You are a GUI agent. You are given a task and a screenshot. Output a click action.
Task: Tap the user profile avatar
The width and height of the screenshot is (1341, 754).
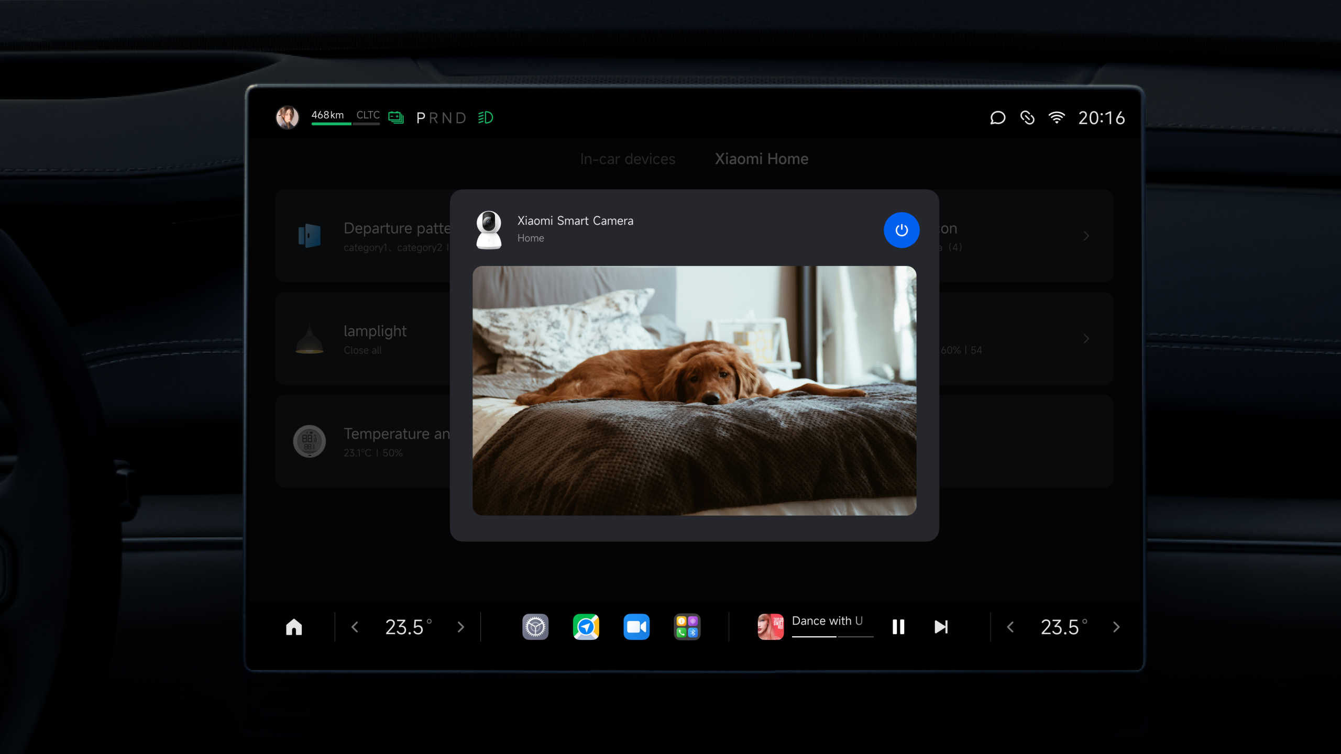[x=287, y=117]
